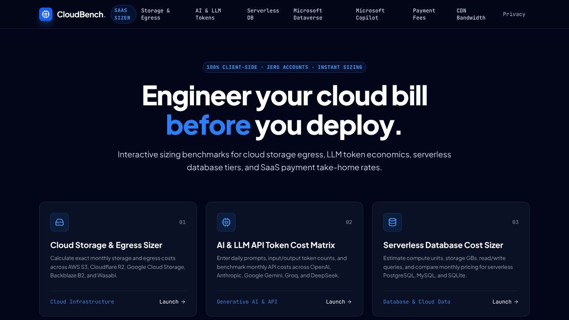Click the CloudBench chip logo icon
Viewport: 569px width, 320px height.
click(x=46, y=14)
